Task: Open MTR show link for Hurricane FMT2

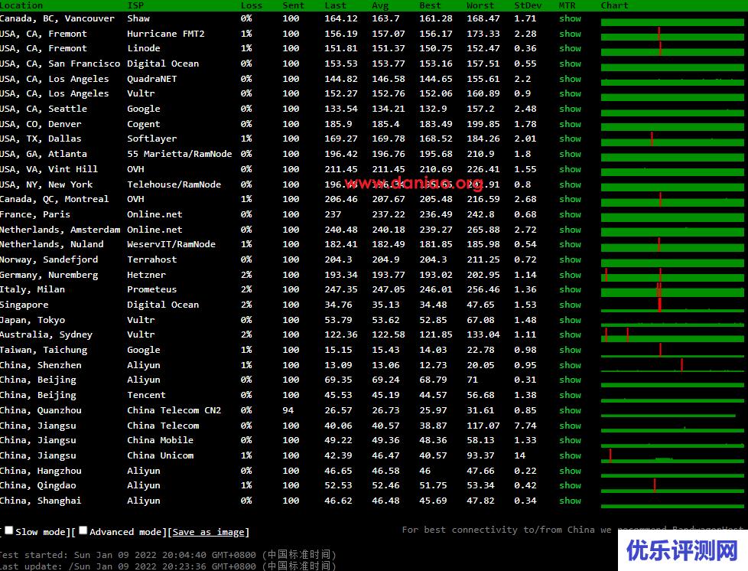Action: click(x=570, y=34)
